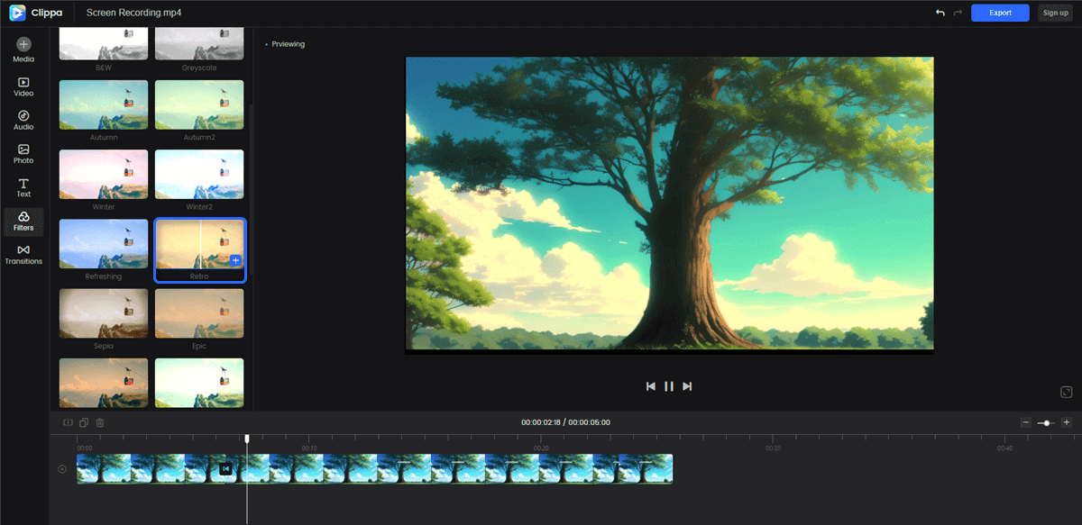This screenshot has height=525, width=1082.
Task: Delete the clip with the trash icon
Action: [100, 422]
